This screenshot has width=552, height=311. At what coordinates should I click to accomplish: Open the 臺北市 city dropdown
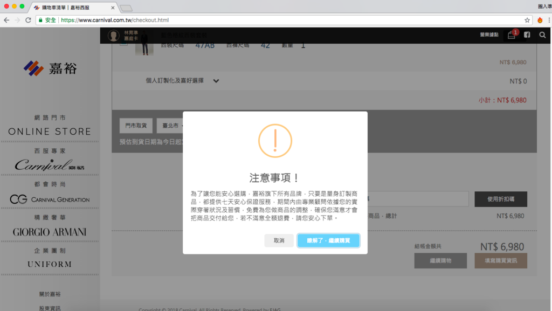click(171, 126)
